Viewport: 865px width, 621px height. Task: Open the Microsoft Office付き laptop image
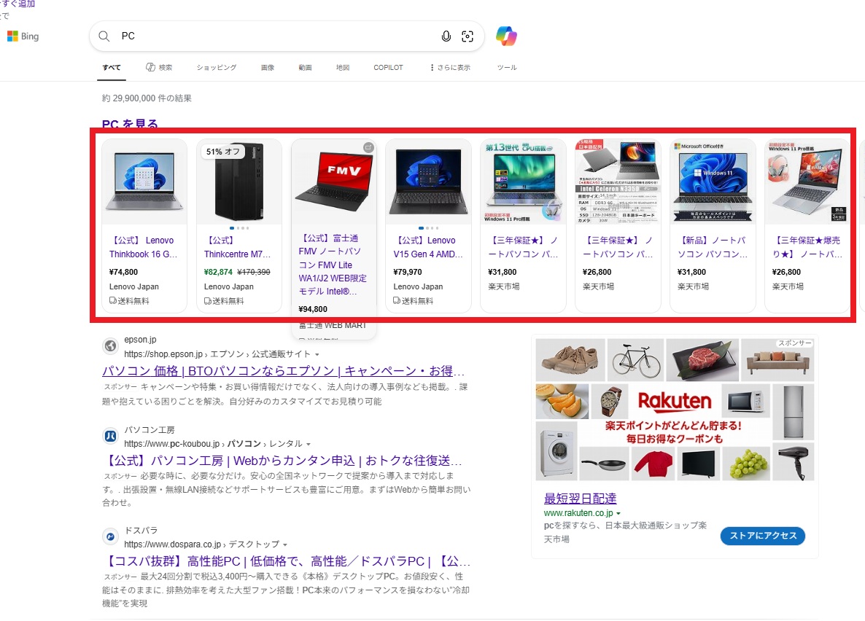click(x=712, y=181)
